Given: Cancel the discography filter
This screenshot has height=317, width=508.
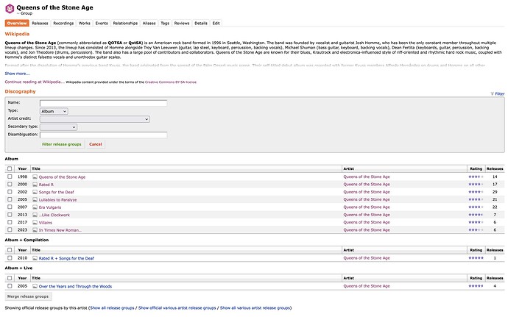Looking at the screenshot, I should [96, 144].
